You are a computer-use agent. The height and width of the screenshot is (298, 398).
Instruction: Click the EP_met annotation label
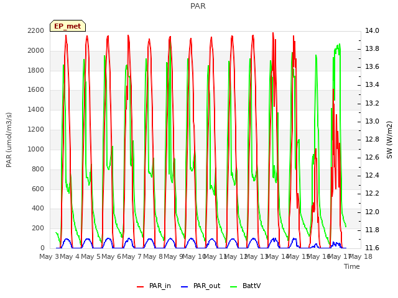pyautogui.click(x=68, y=26)
